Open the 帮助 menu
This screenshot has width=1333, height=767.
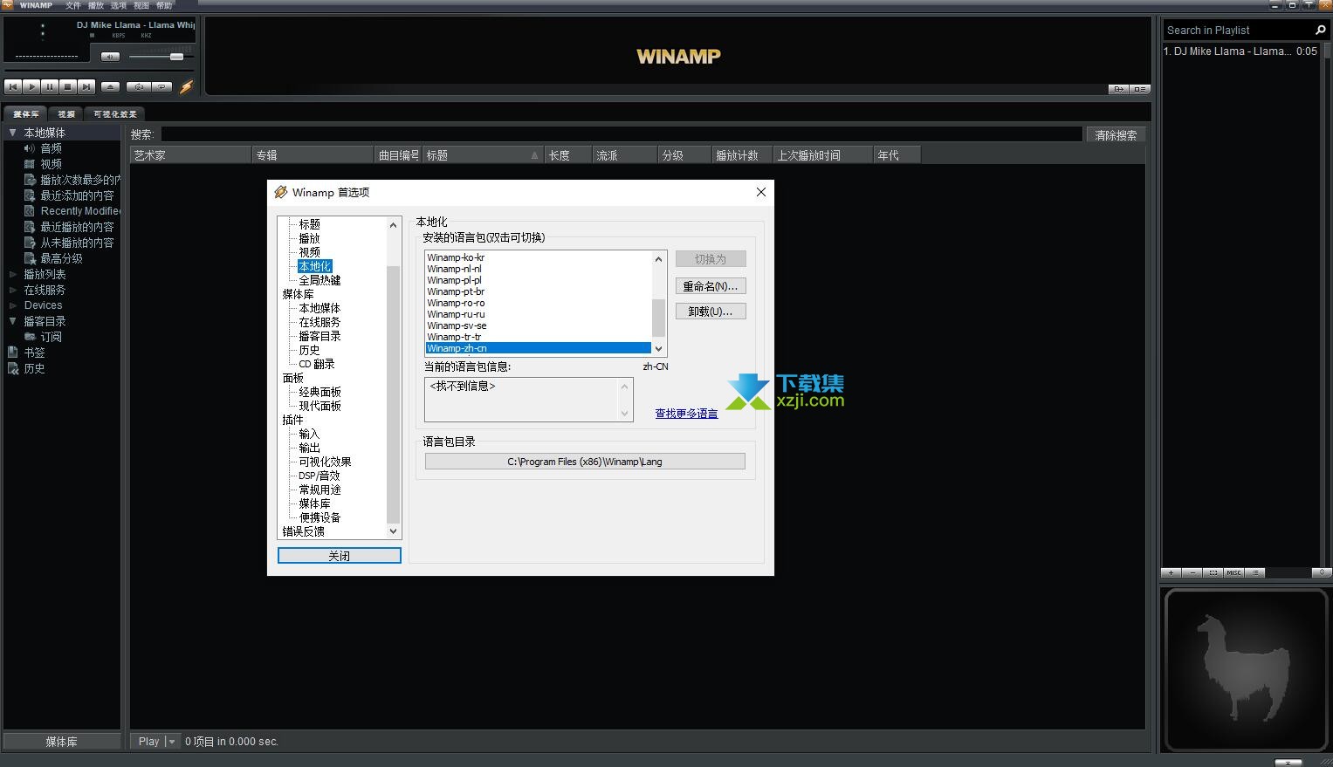pyautogui.click(x=164, y=5)
